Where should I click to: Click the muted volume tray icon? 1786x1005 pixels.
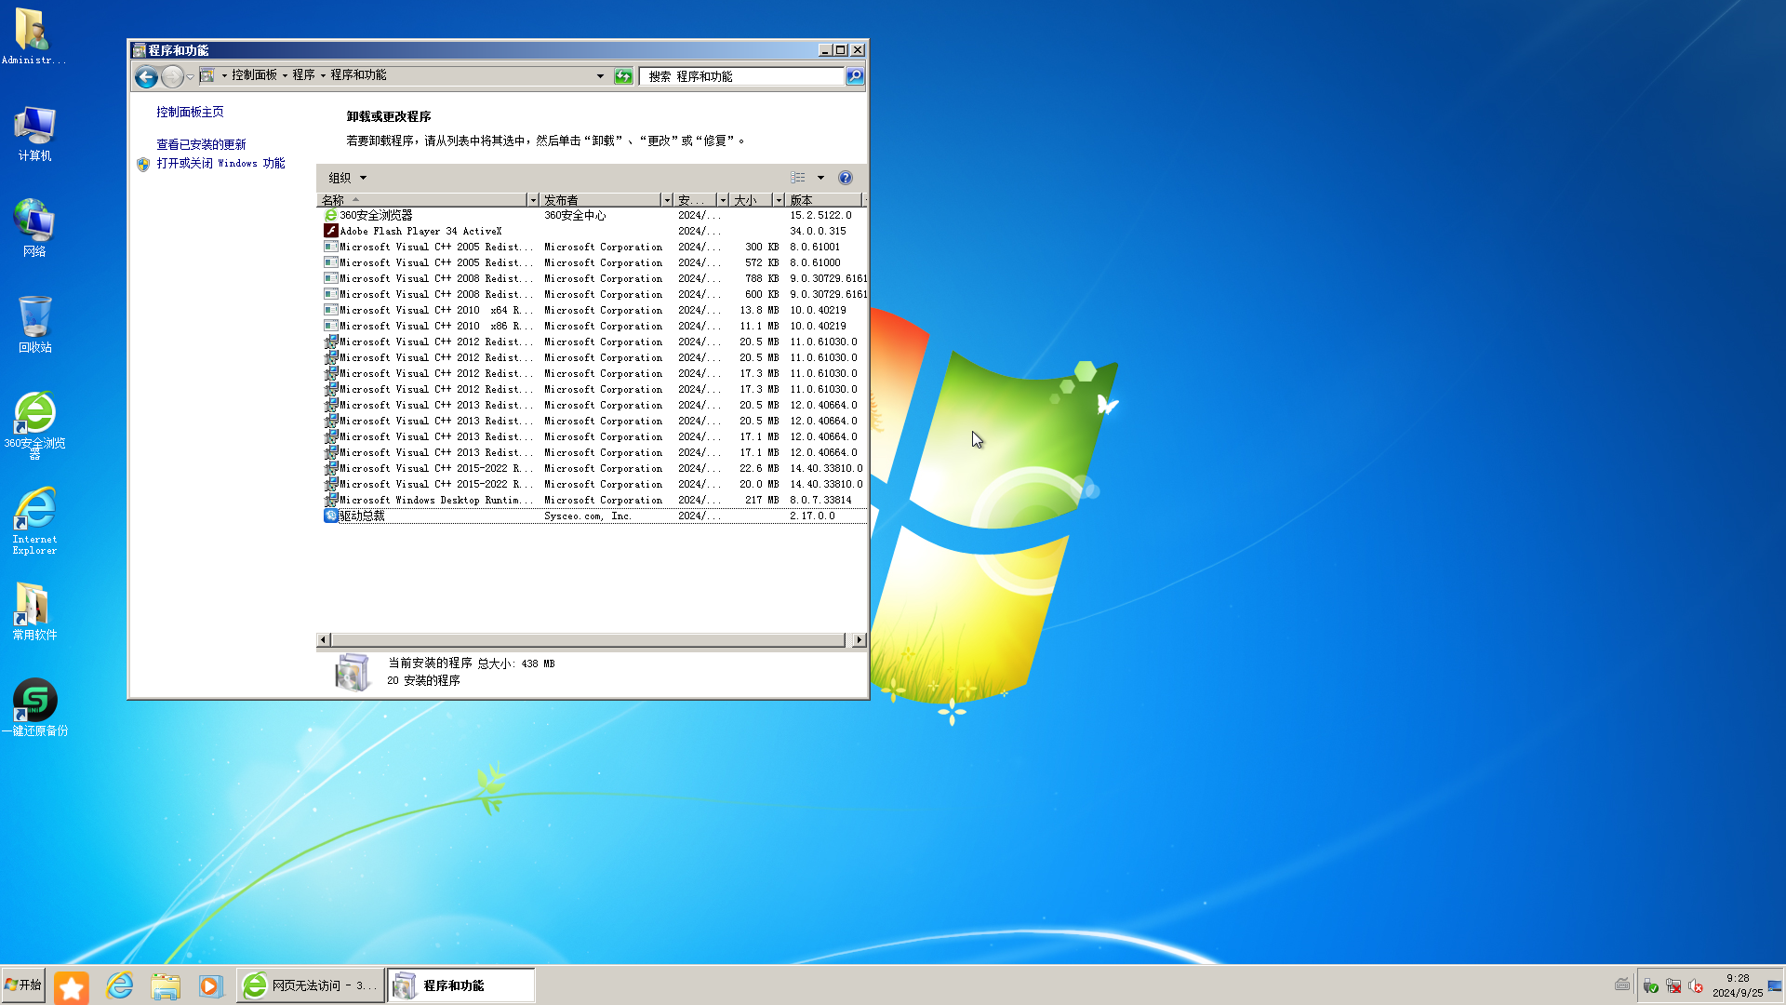pyautogui.click(x=1696, y=986)
